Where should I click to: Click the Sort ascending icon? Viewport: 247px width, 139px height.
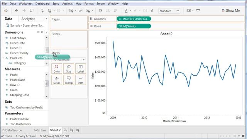pyautogui.click(x=108, y=11)
